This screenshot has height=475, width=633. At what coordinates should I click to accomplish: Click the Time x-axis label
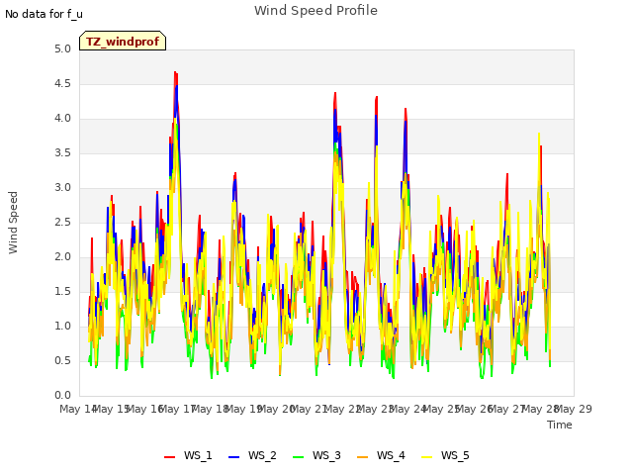(560, 425)
